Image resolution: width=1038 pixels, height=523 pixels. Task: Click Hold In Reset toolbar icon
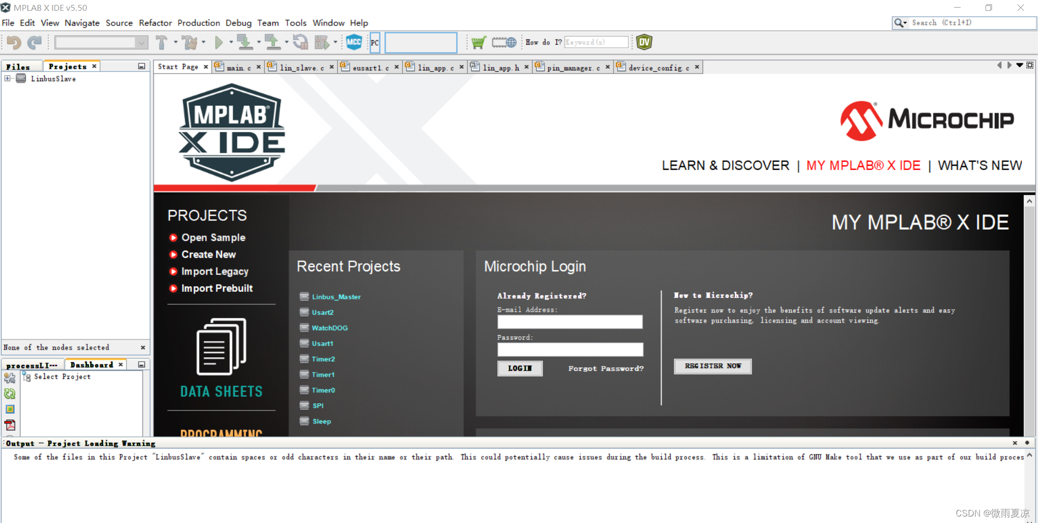point(300,42)
